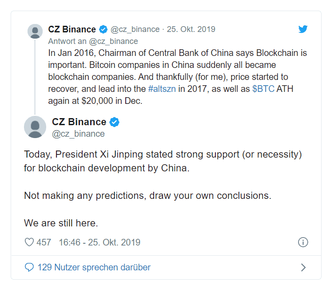Click the lower @cz_binance handle
Viewport: 326px width, 285px height.
[x=78, y=134]
